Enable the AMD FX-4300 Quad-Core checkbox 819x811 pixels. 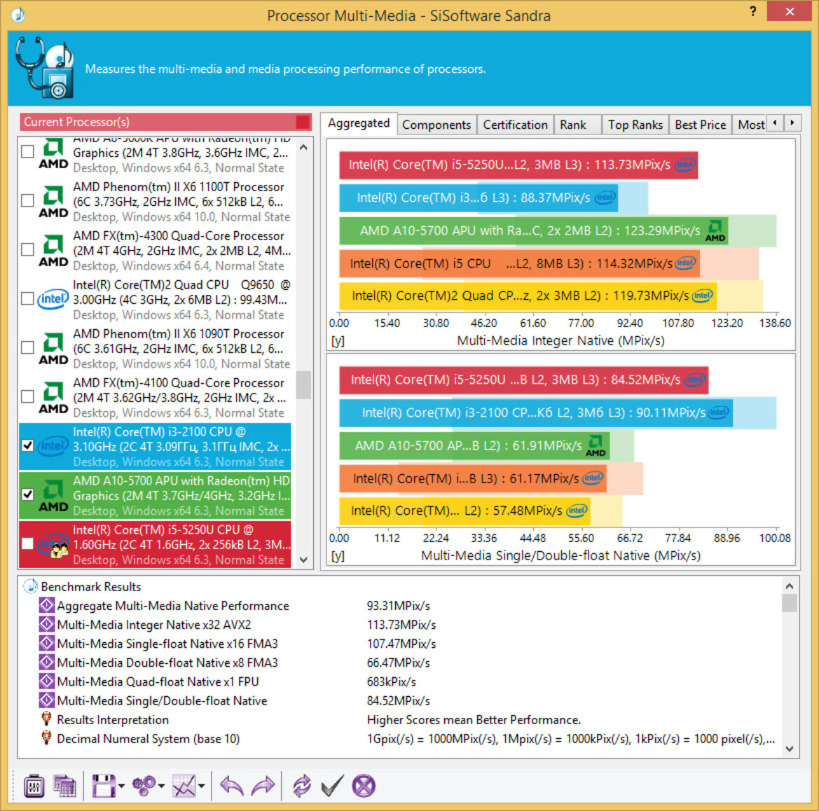[x=28, y=249]
